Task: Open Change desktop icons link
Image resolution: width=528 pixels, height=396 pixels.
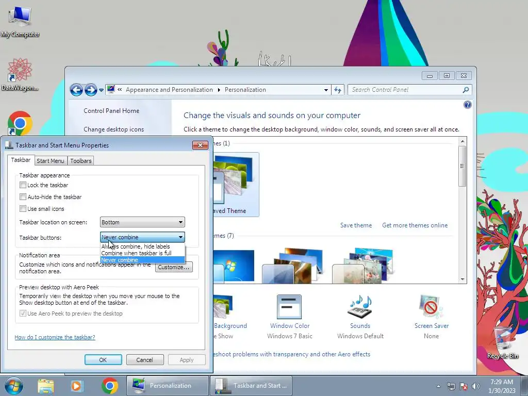Action: (x=114, y=129)
